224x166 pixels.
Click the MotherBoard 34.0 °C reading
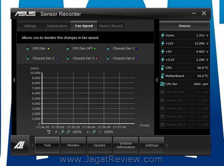[203, 76]
